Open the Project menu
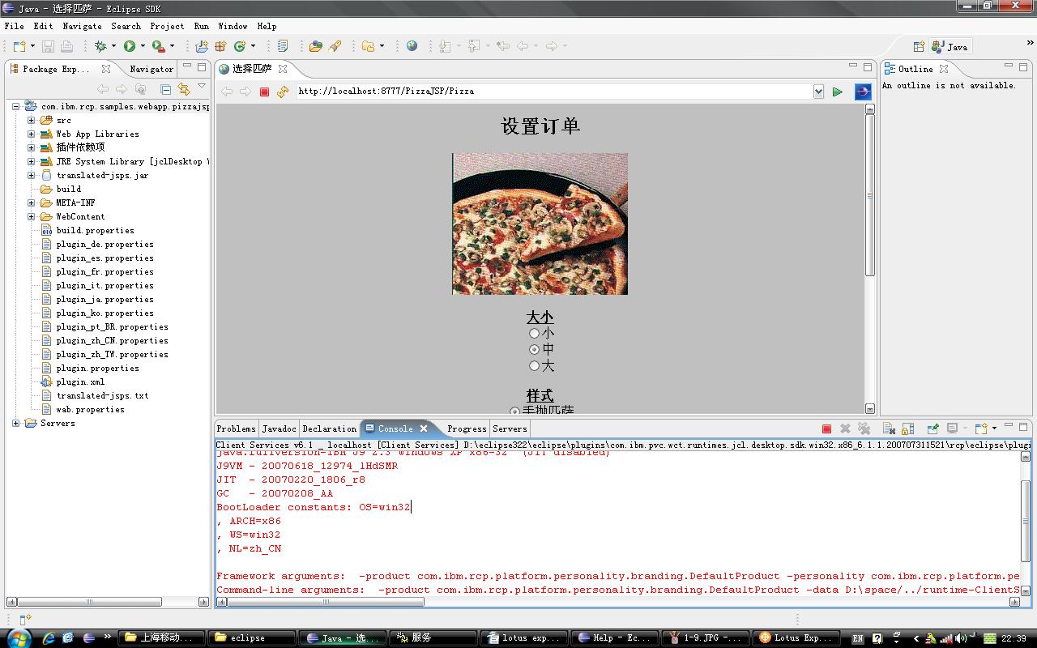1037x648 pixels. click(x=167, y=26)
